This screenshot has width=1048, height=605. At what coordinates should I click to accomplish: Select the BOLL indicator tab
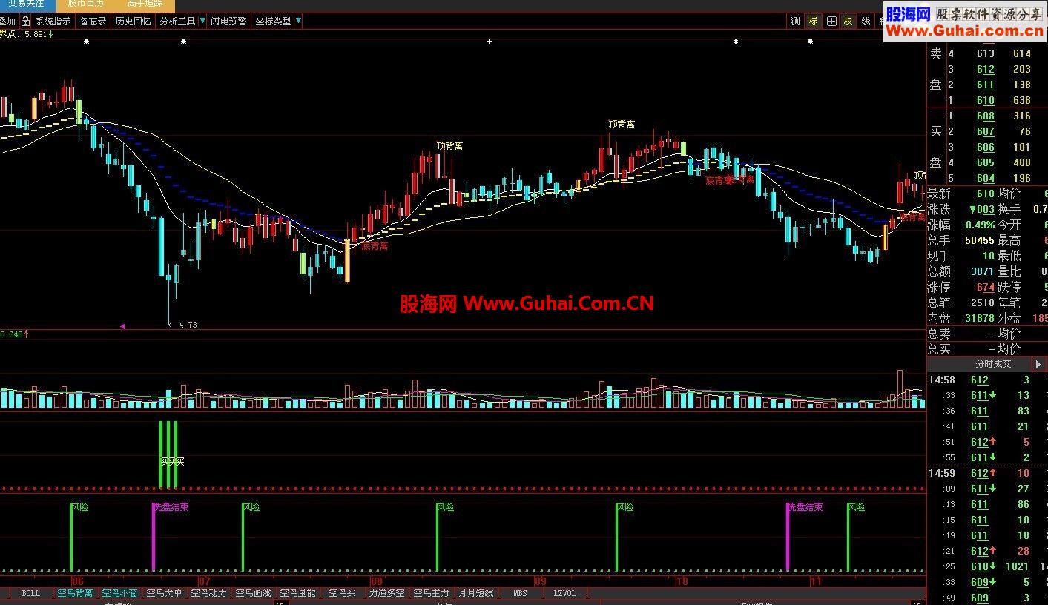point(30,593)
